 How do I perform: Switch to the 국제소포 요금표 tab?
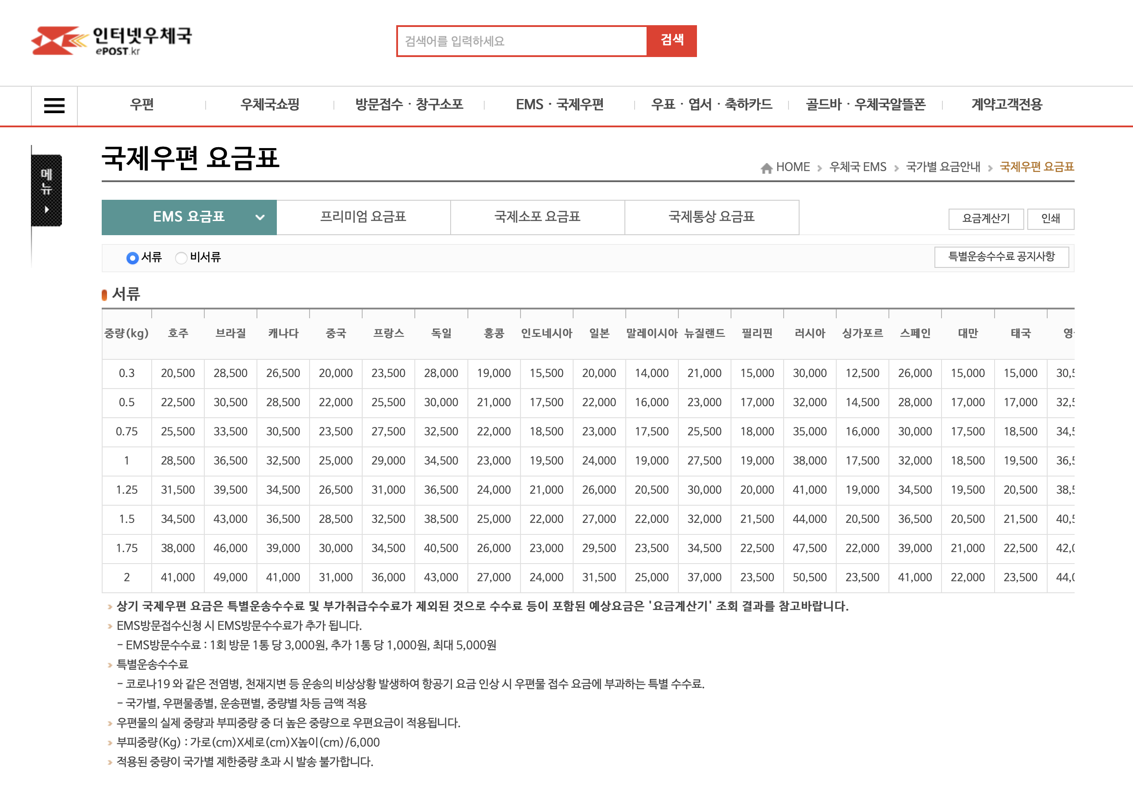click(537, 217)
